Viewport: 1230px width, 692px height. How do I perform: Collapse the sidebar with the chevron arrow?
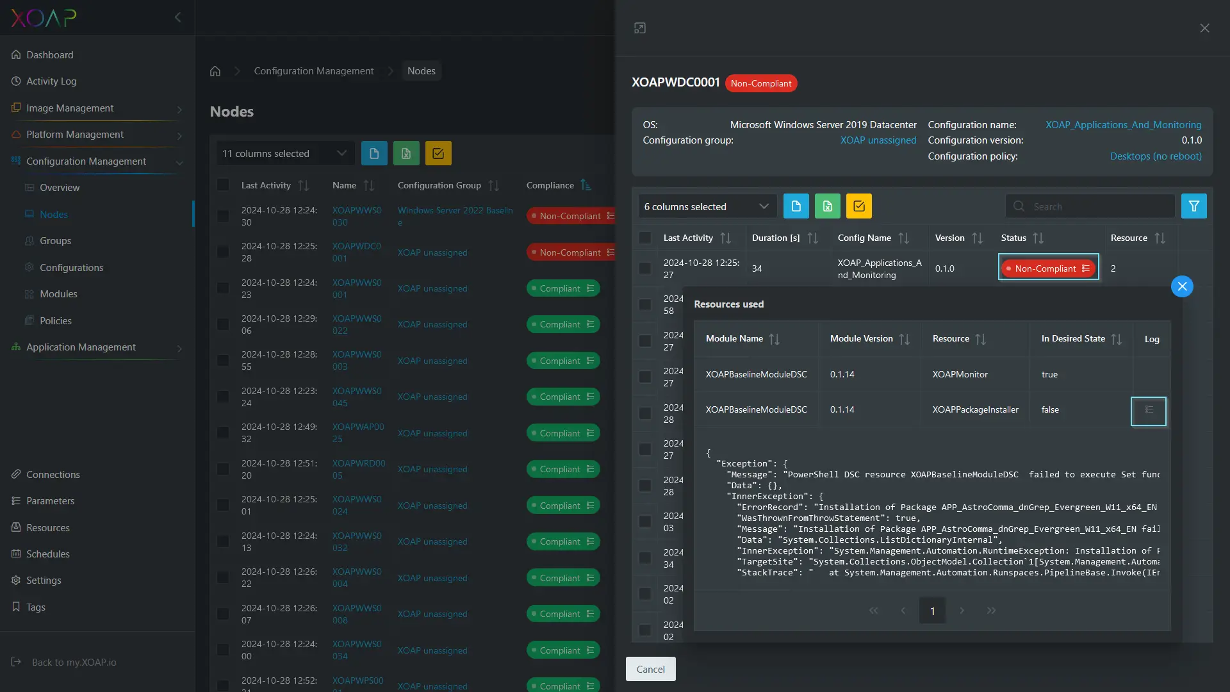coord(178,17)
